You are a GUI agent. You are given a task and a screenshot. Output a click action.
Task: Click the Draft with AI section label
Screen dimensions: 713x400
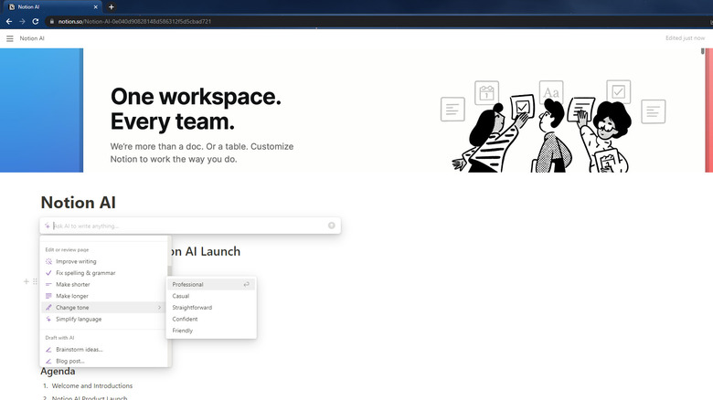(x=59, y=338)
